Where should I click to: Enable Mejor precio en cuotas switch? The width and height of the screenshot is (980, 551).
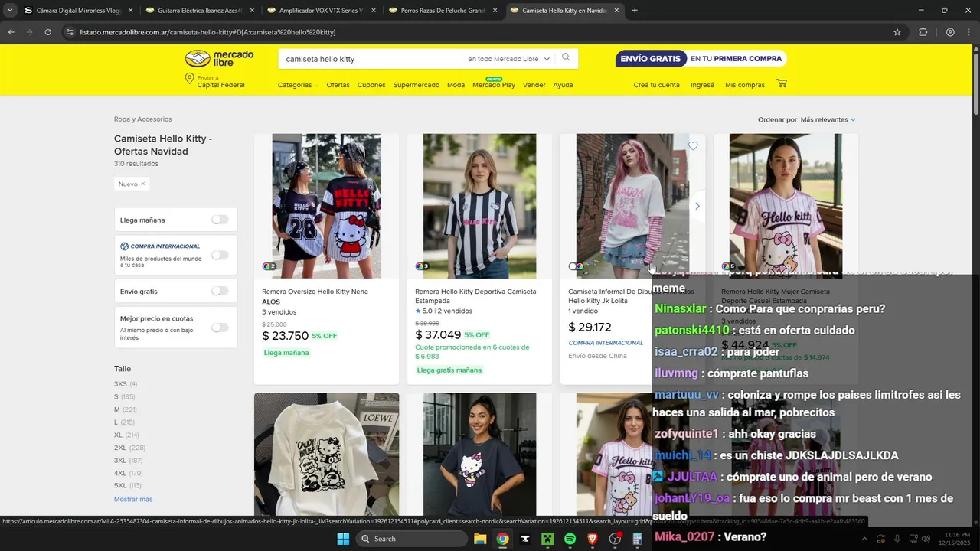pyautogui.click(x=220, y=327)
